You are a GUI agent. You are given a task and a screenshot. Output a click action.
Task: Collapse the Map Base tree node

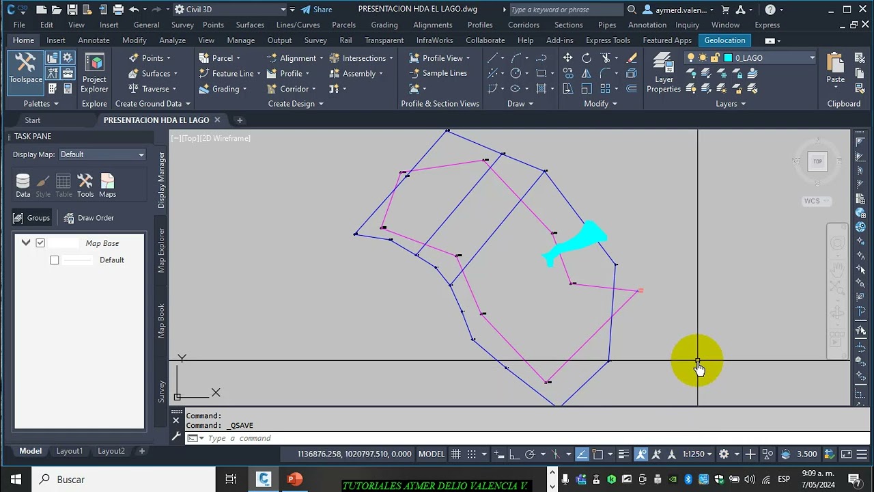(26, 243)
